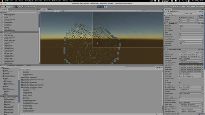The image size is (205, 115).
Task: Open the Body Type dropdown
Action: point(191,25)
